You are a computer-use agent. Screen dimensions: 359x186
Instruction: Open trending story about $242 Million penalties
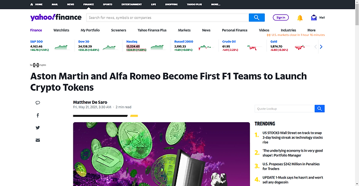tap(291, 166)
